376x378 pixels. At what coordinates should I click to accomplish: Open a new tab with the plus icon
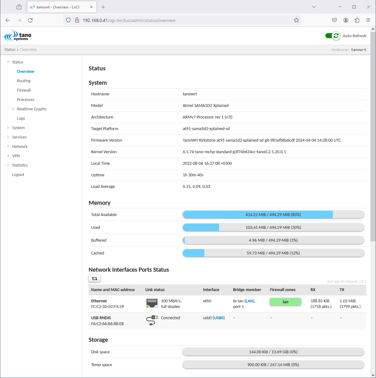point(103,7)
